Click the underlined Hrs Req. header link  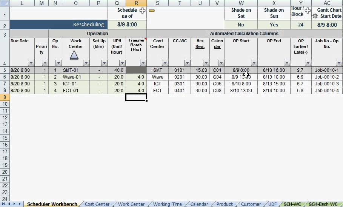(200, 44)
